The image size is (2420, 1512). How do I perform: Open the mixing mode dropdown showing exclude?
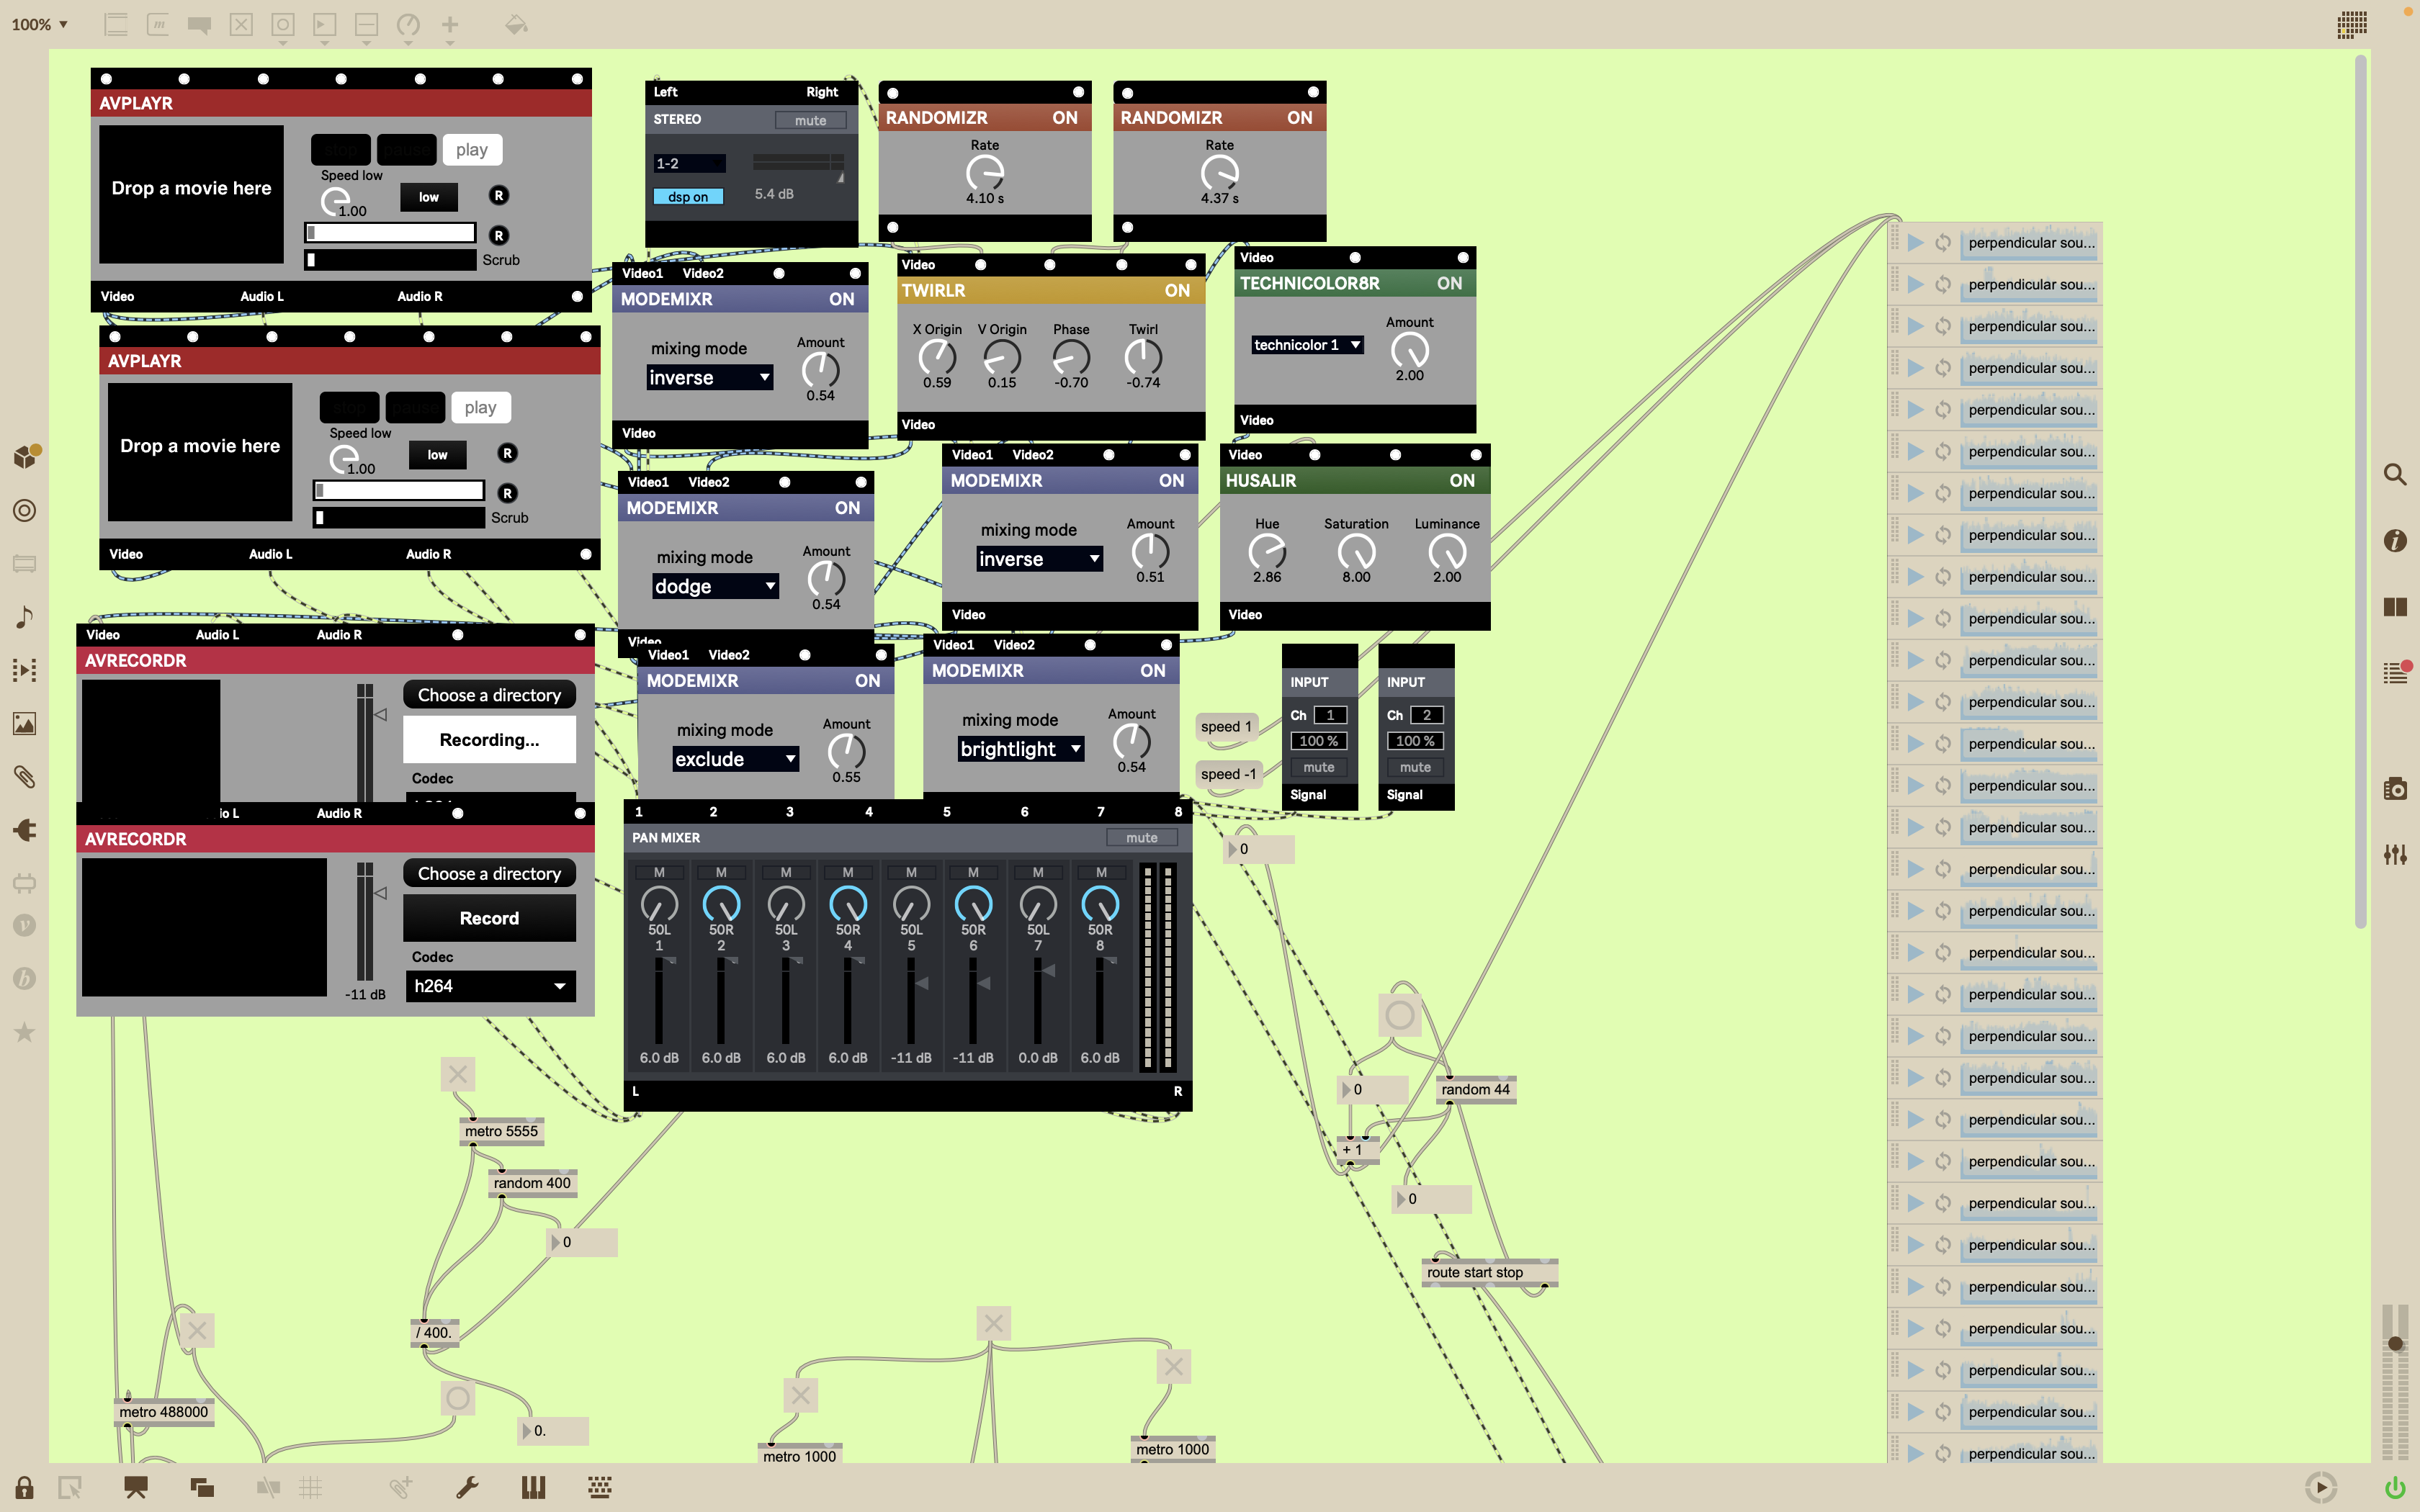(735, 759)
